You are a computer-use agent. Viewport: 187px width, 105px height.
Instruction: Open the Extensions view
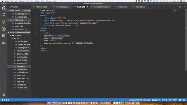(4, 36)
